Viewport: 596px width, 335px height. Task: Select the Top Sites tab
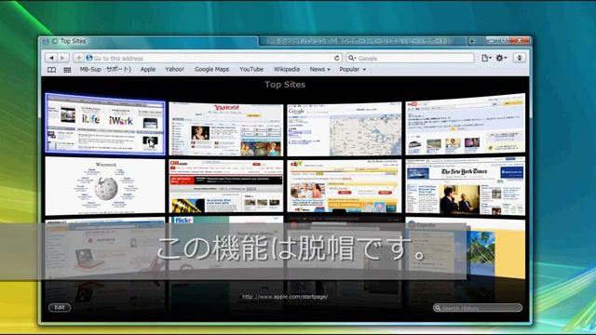coord(149,41)
